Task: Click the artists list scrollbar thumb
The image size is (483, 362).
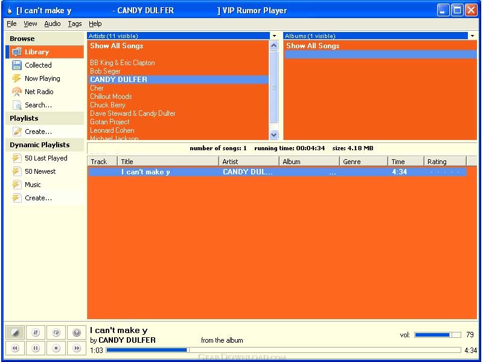Action: coord(274,87)
